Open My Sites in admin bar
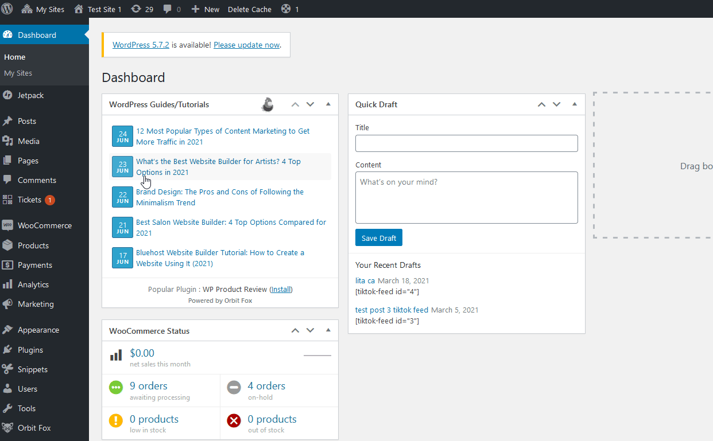This screenshot has height=441, width=713. (x=43, y=9)
